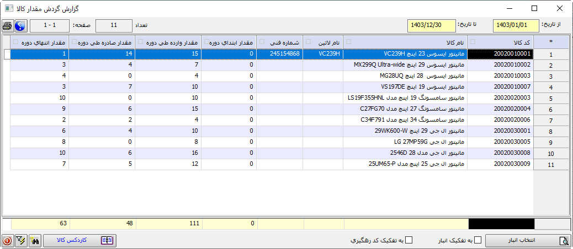Click the book icon on کاردکس کالا button

click(x=107, y=240)
